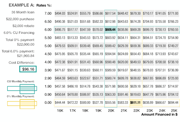The width and height of the screenshot is (180, 122).
Task: Select the 7.00 rate row label
Action: 48,13
